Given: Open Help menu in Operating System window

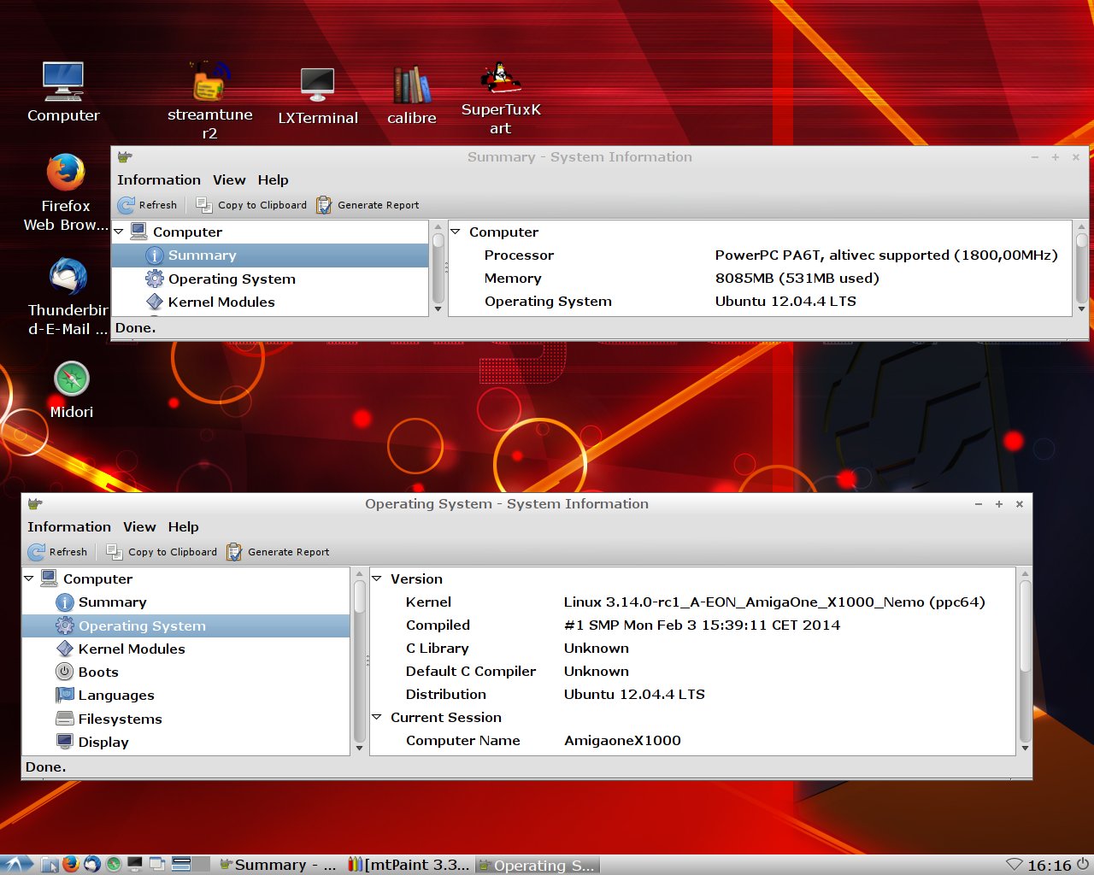Looking at the screenshot, I should (x=183, y=527).
